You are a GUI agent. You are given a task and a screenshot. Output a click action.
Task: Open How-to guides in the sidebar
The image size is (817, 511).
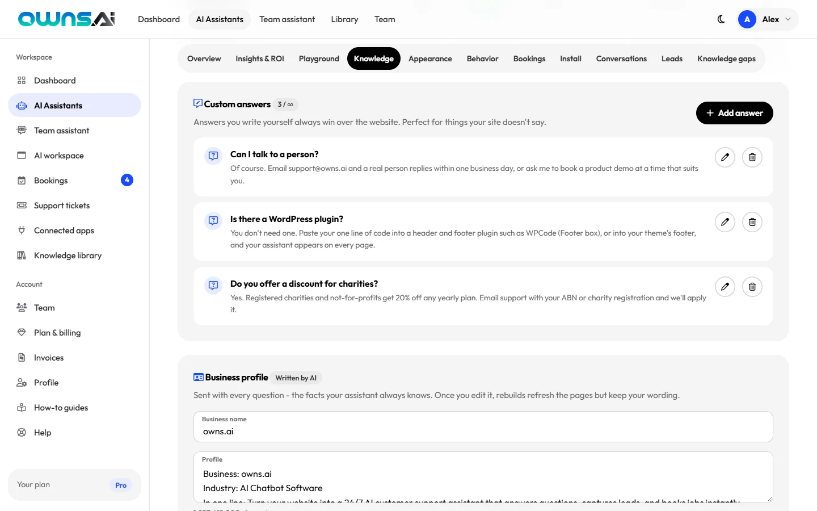point(74,408)
